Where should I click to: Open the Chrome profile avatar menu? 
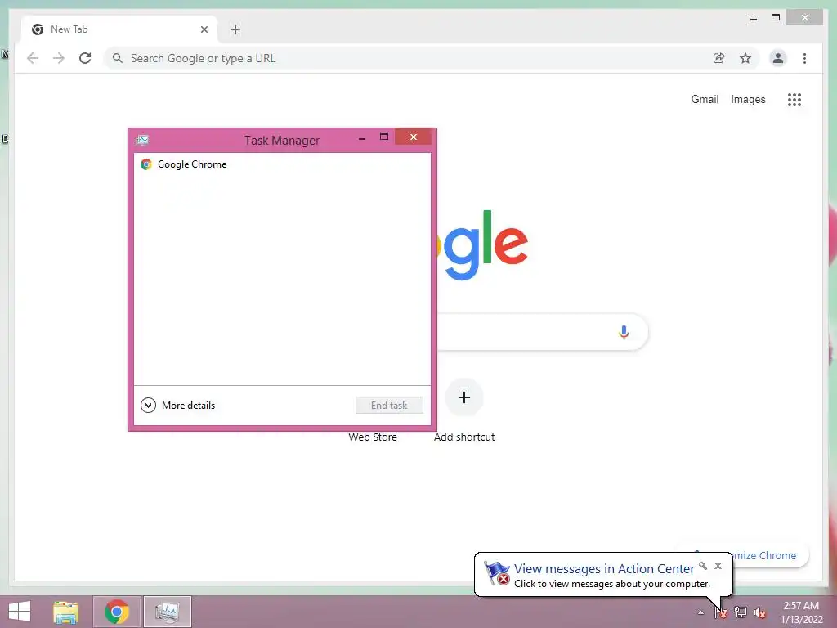point(778,58)
